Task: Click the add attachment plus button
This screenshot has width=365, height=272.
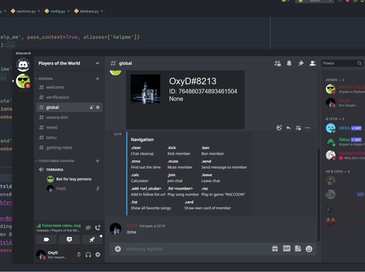Action: [118, 249]
